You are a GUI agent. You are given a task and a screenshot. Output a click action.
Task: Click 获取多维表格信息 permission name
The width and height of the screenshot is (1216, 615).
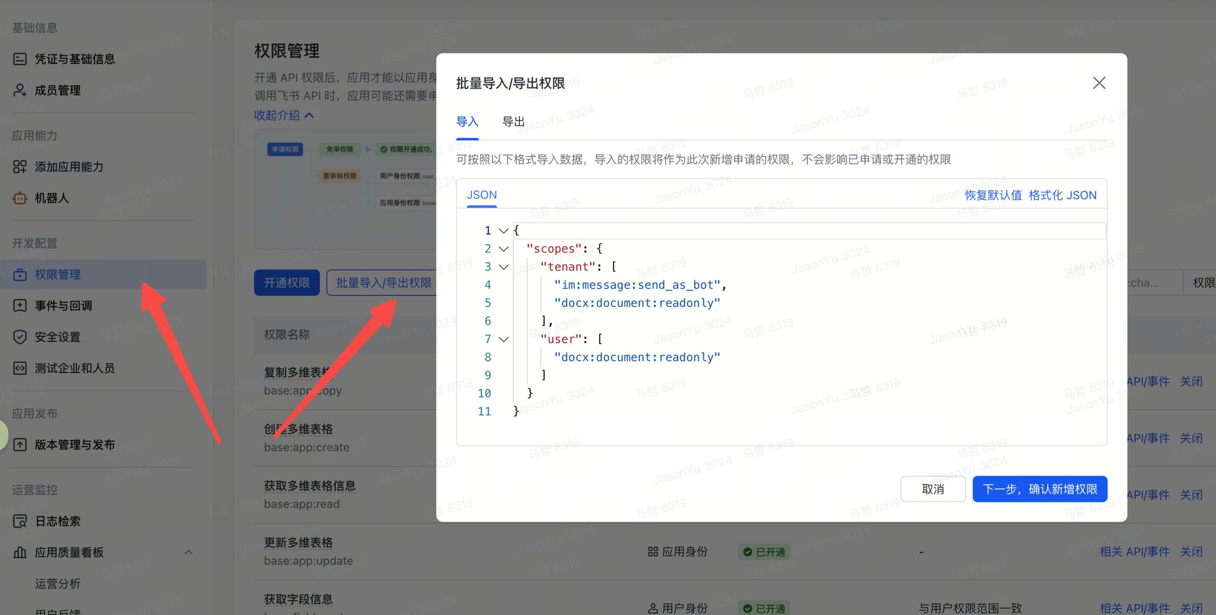pos(310,486)
